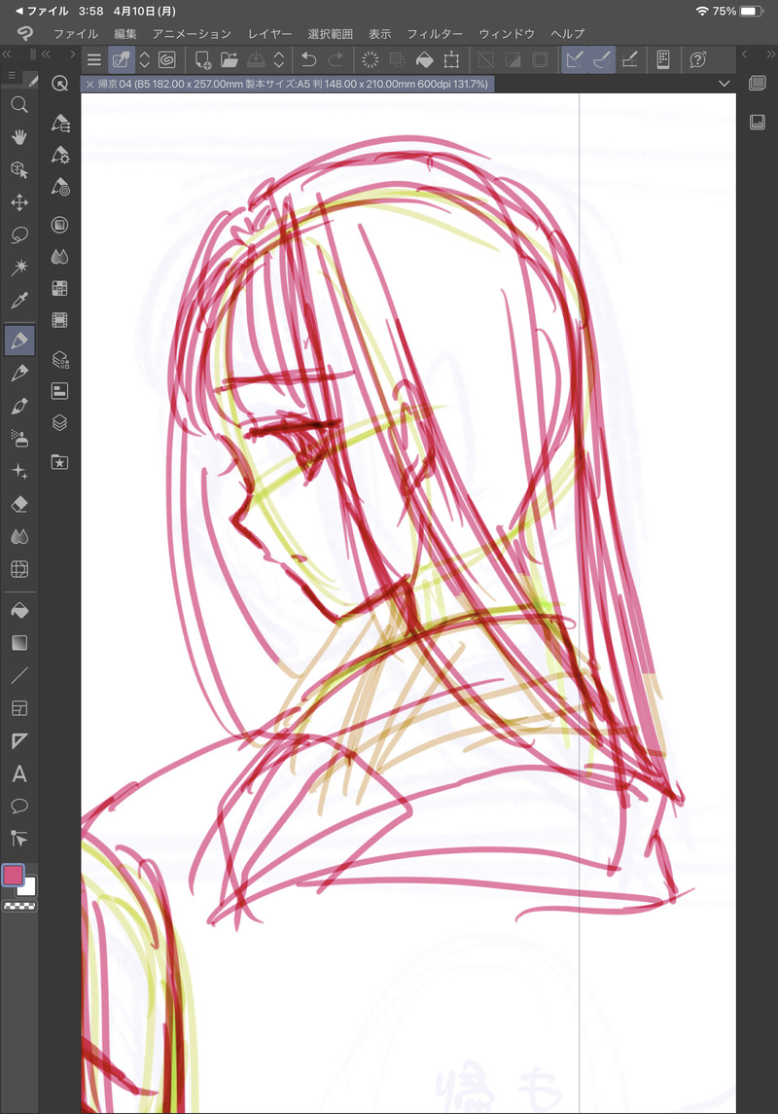Select the Frame border tool

19,708
